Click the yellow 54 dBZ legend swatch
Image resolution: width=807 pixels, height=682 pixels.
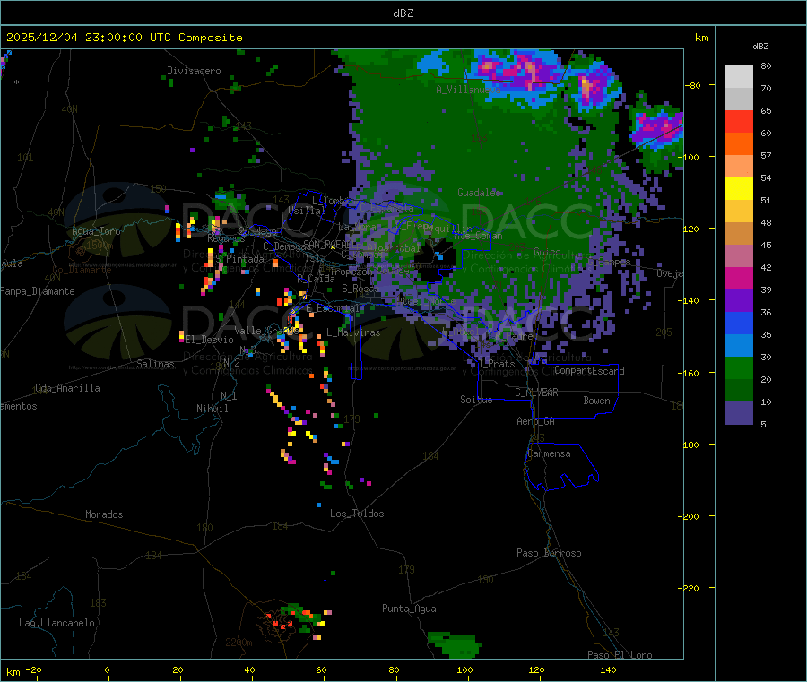[x=739, y=189]
